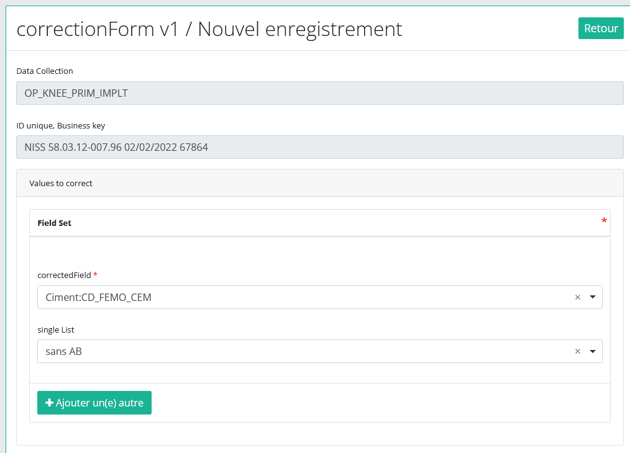Click the red asterisk beside the correctedField label
This screenshot has height=453, width=630.
96,275
